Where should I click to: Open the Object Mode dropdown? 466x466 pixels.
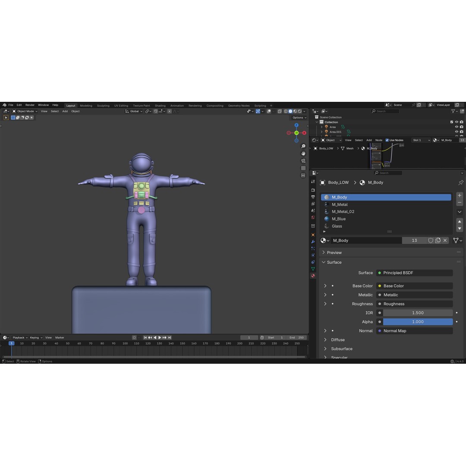click(25, 111)
